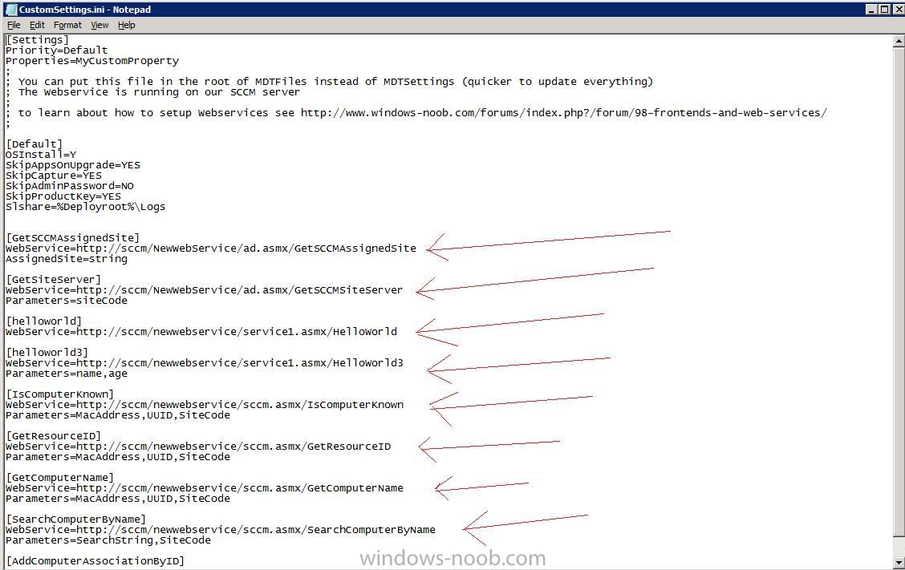Minimize the Notepad window
Screen dimensions: 905x570
click(x=871, y=10)
